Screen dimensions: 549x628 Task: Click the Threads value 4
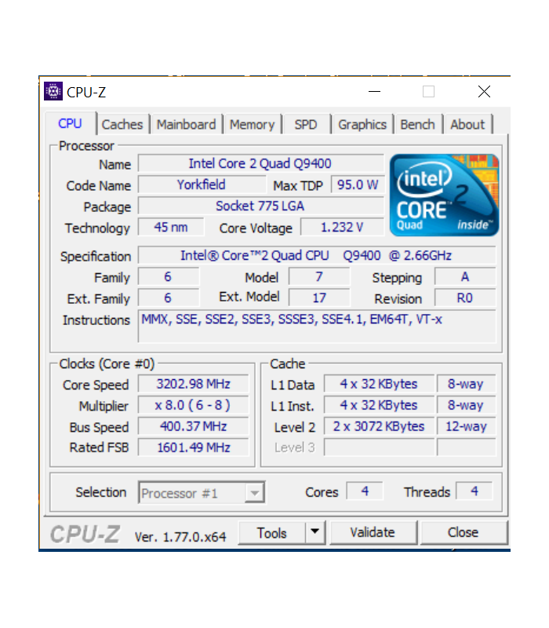coord(474,491)
